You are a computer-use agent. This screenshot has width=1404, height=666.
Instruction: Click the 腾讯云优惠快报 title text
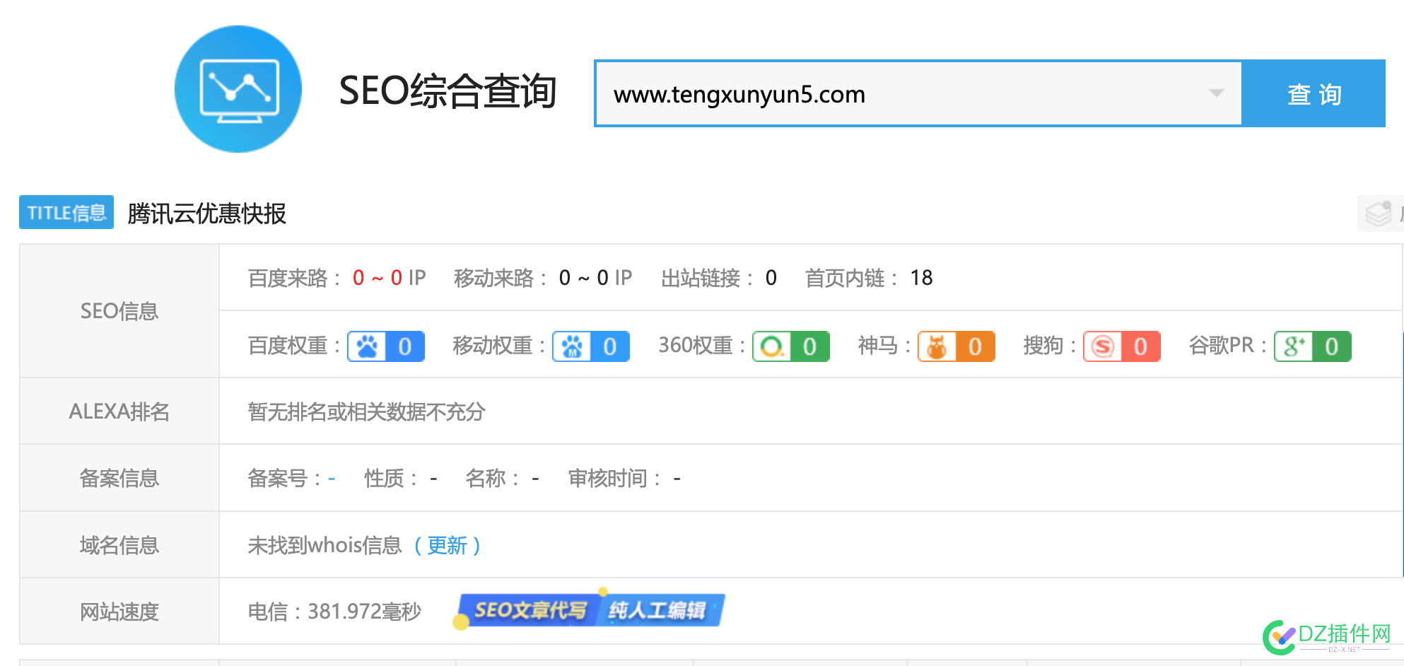point(207,213)
